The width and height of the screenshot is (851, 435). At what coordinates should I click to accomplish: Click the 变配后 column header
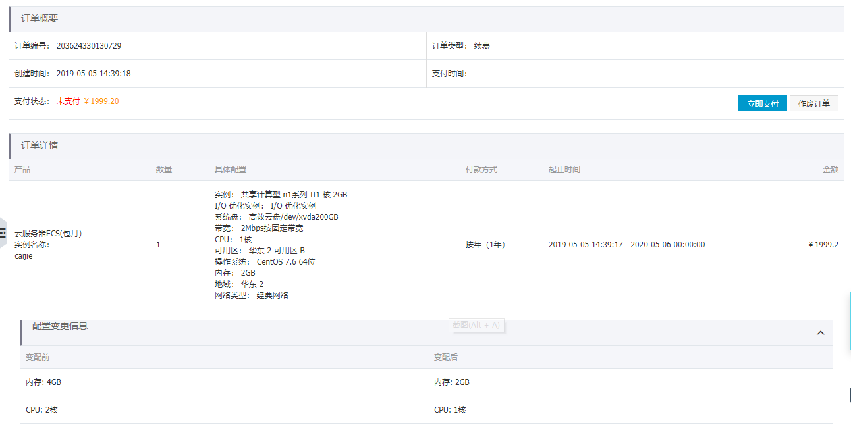[x=445, y=357]
